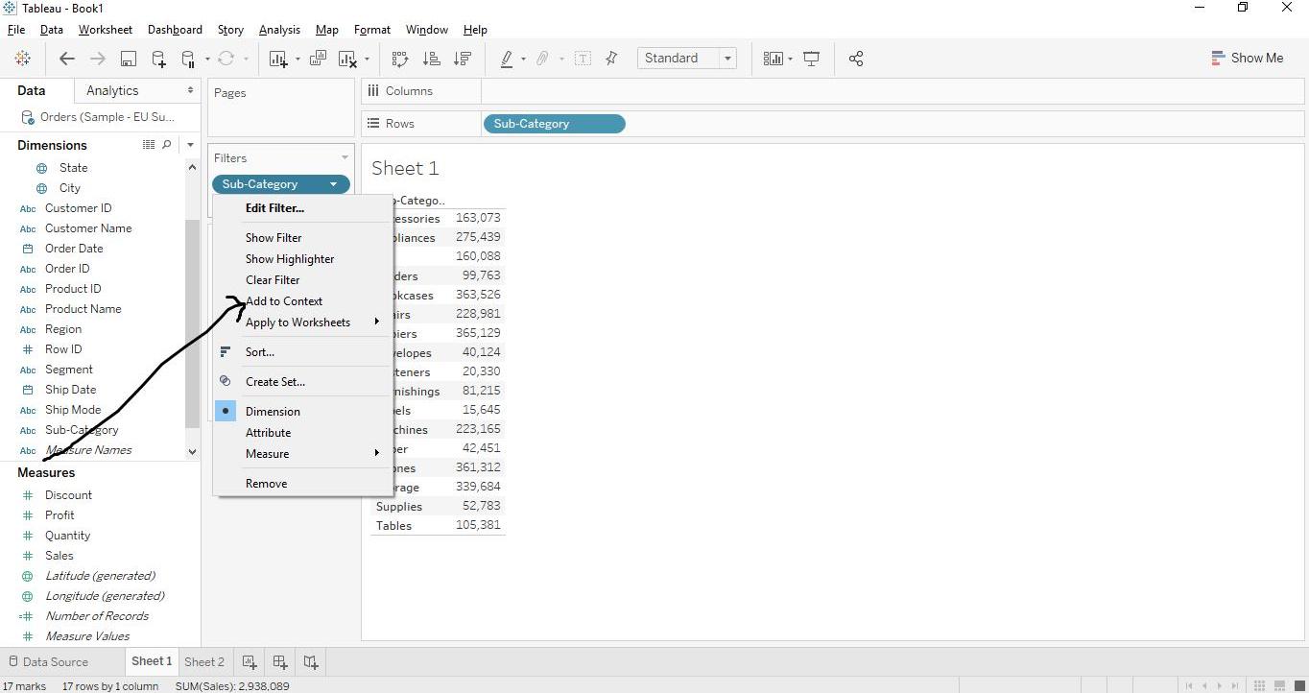Click the Undo arrow in the toolbar
This screenshot has width=1309, height=693.
[67, 58]
